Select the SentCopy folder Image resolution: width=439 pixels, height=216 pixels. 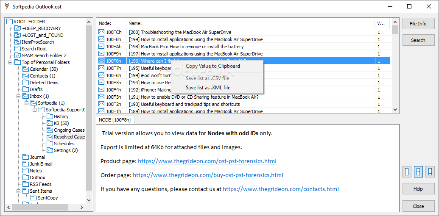[x=48, y=198]
